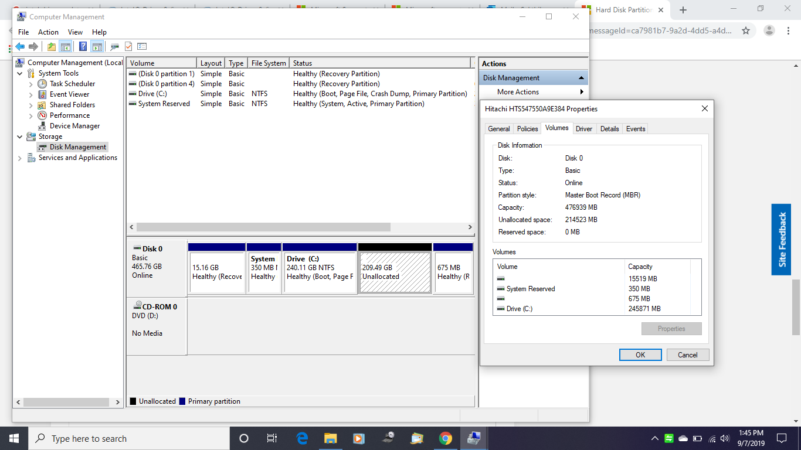The width and height of the screenshot is (801, 450).
Task: Open Google Chrome from the taskbar
Action: click(446, 438)
